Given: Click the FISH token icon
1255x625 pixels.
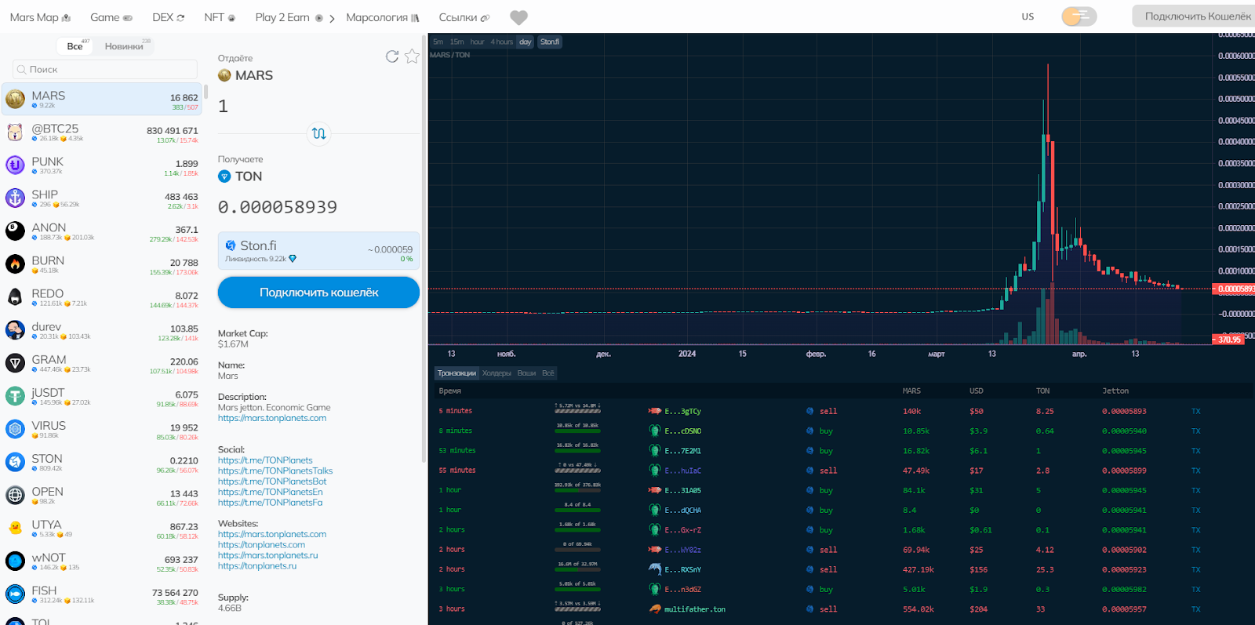Looking at the screenshot, I should [16, 594].
